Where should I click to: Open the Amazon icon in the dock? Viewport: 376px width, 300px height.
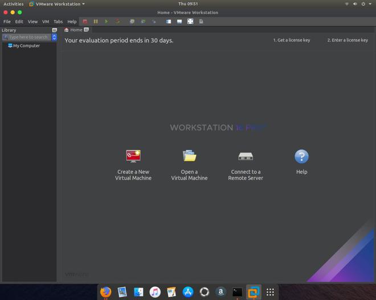221,292
